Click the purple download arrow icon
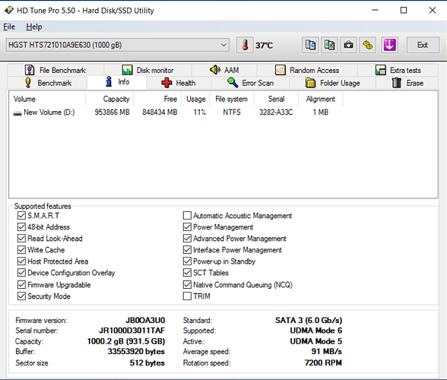 389,45
